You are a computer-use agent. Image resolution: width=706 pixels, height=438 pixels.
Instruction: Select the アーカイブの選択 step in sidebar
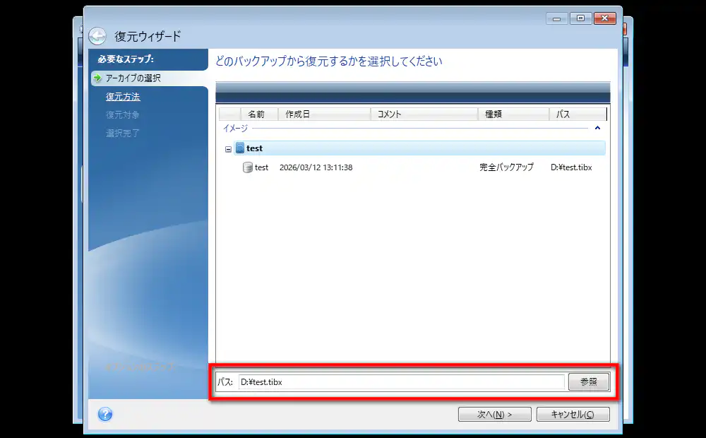click(133, 78)
